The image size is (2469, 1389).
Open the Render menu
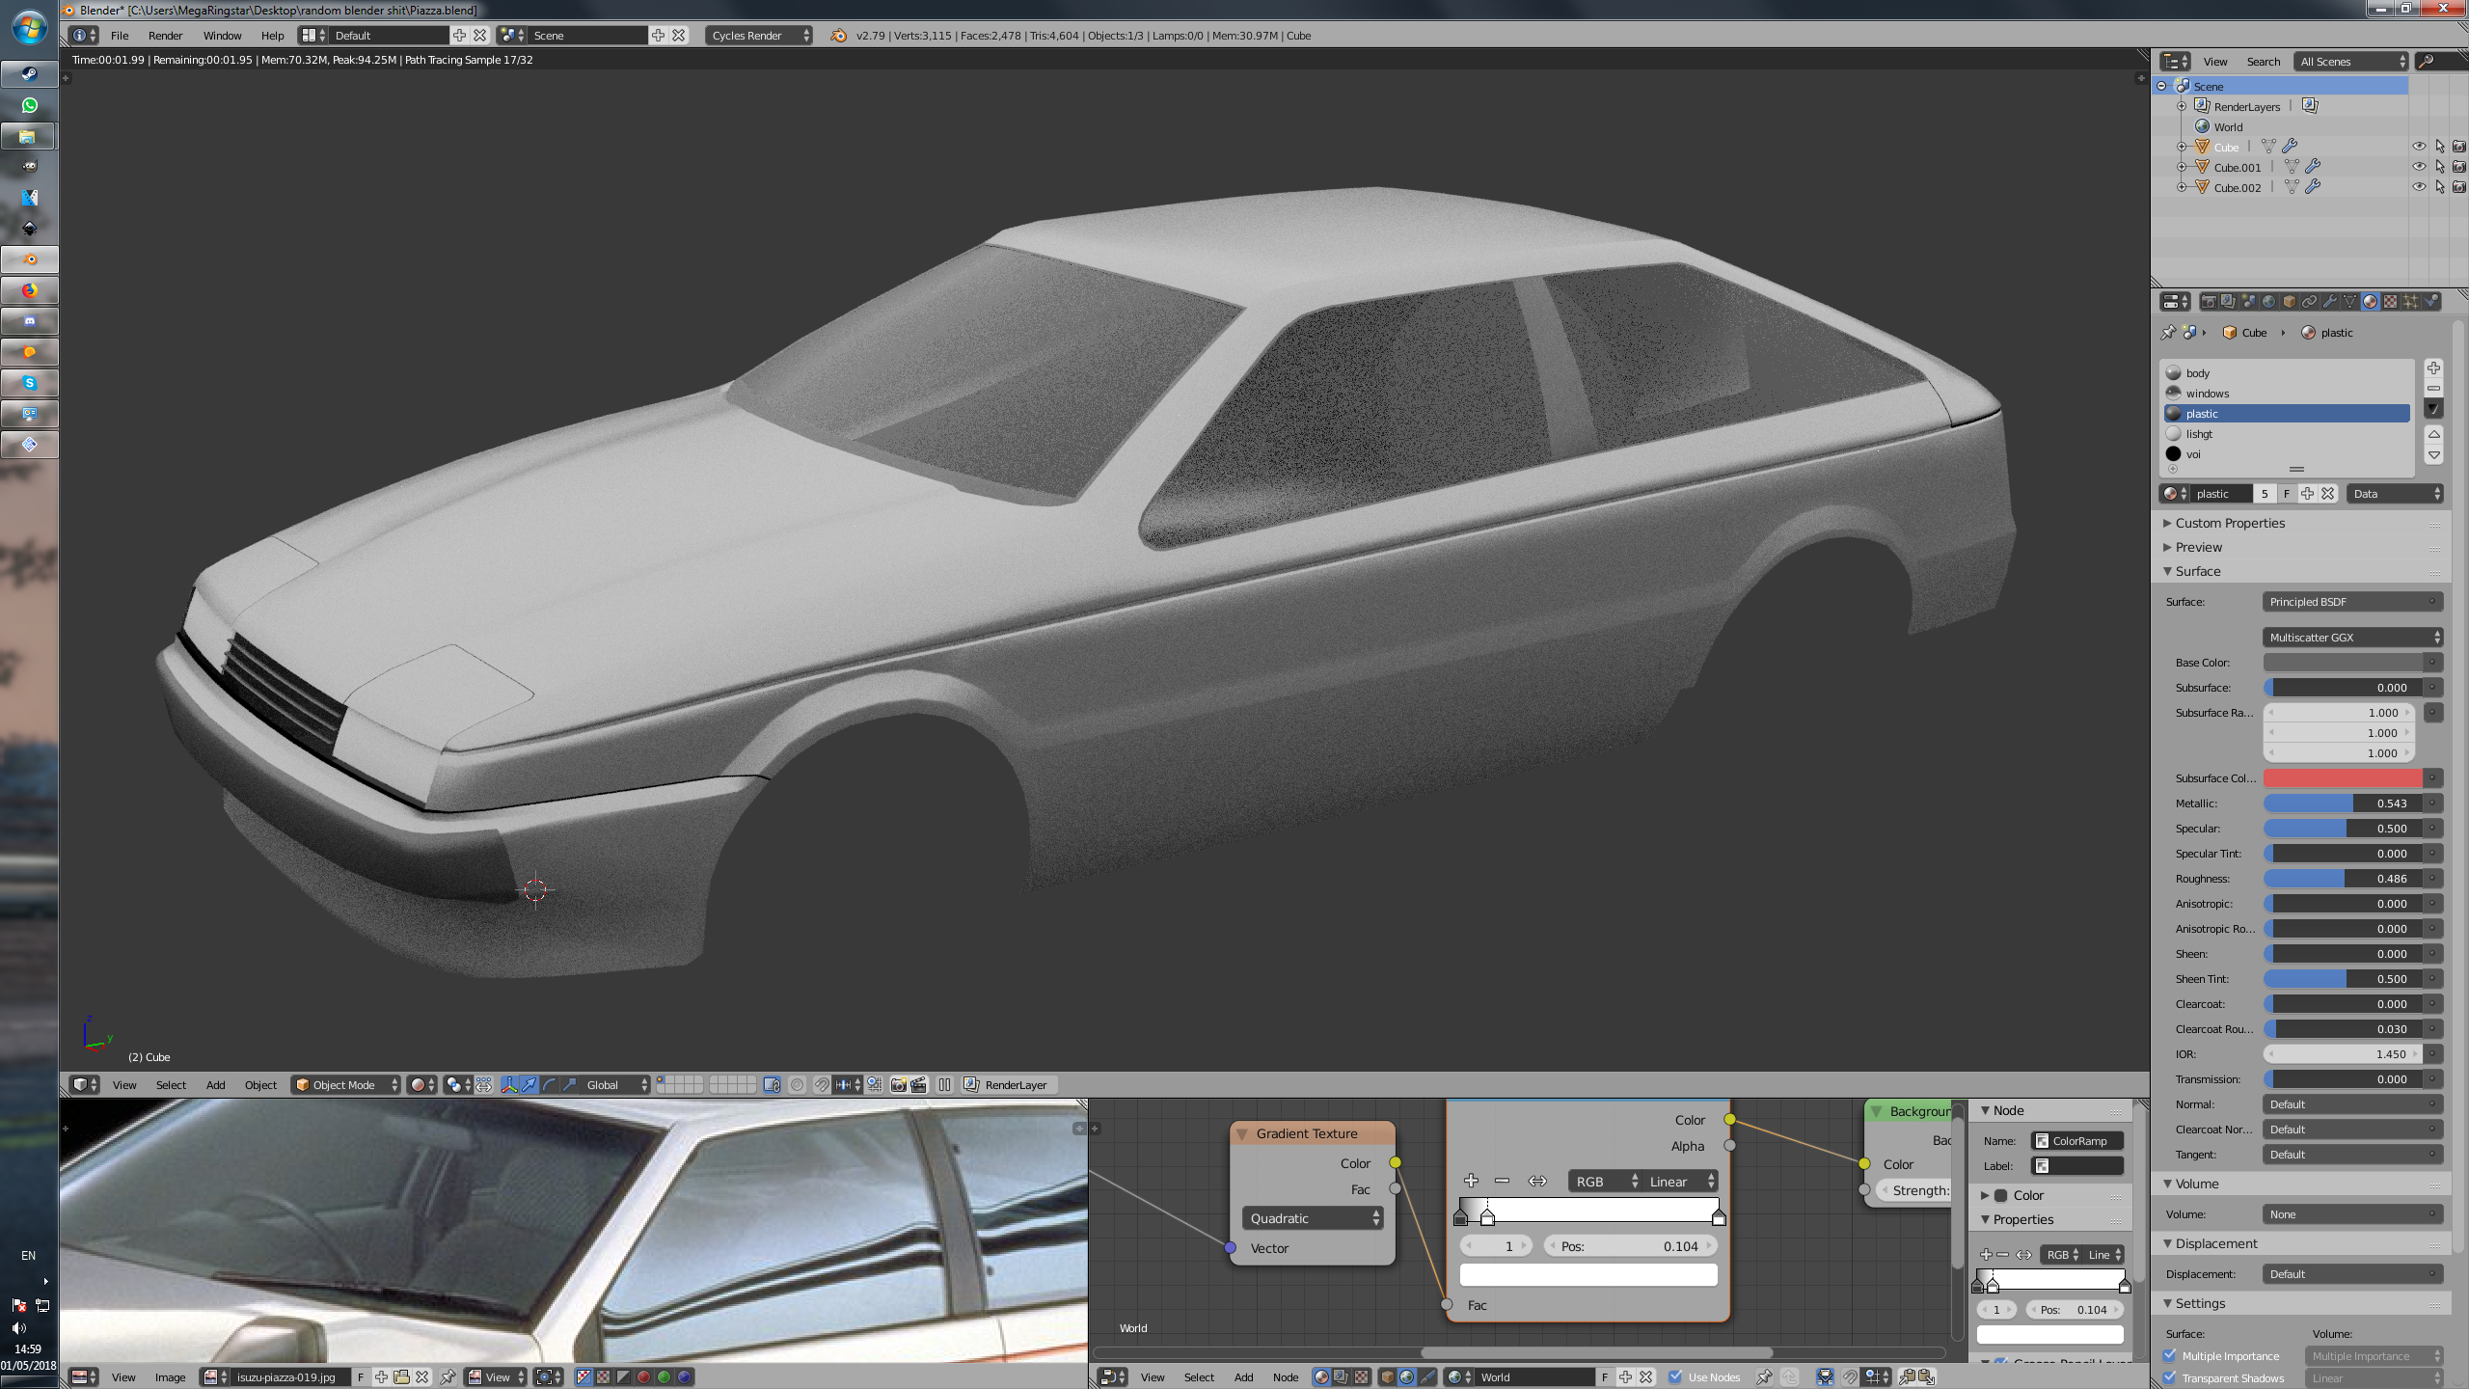[165, 36]
